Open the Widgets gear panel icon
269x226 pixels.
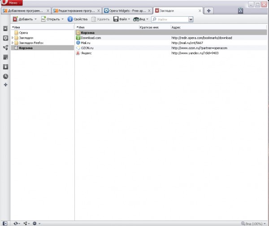pos(5,38)
